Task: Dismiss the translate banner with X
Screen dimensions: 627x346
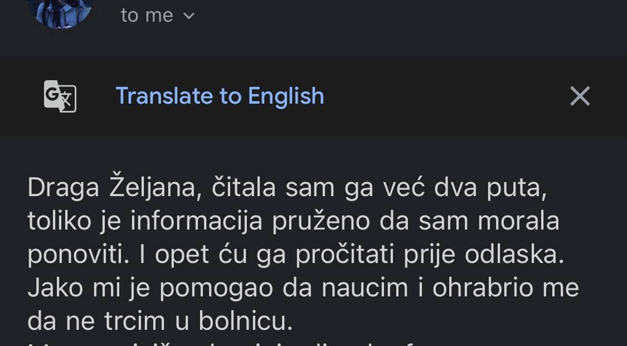Action: tap(580, 96)
